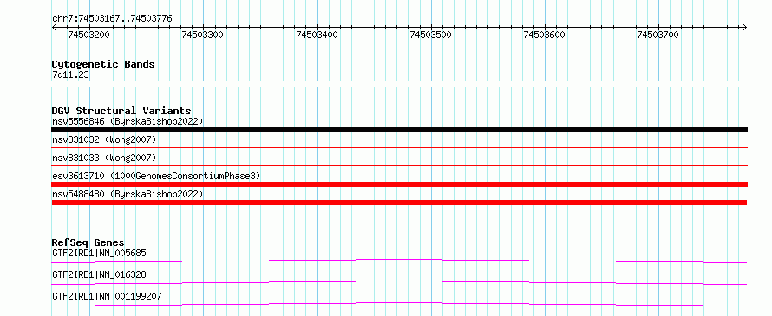This screenshot has height=316, width=772.
Task: Open the GTF2IRD1|NM_005685 transcript label
Action: (99, 253)
